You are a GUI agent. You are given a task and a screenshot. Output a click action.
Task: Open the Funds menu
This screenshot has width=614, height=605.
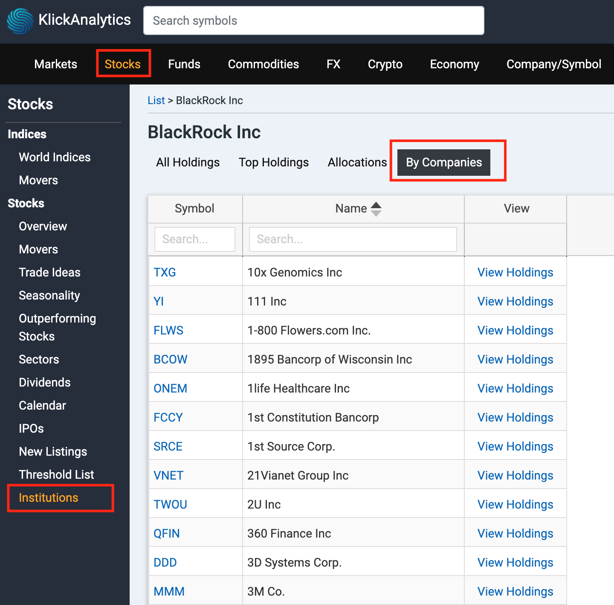click(184, 64)
